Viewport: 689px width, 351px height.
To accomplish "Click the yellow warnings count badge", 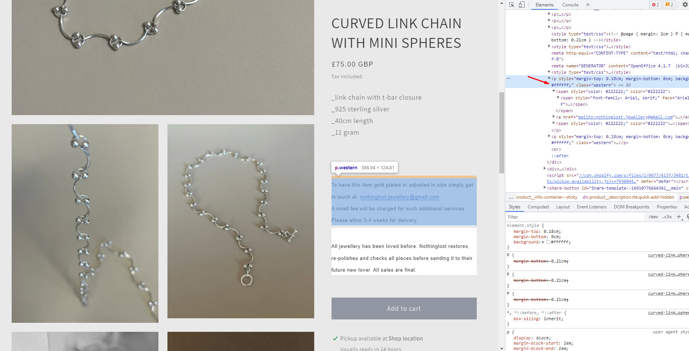I will (x=669, y=5).
